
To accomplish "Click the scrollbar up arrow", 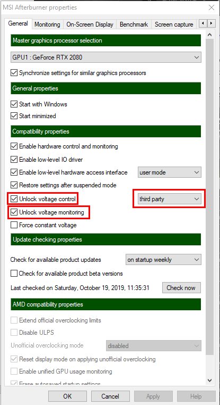I will [x=210, y=35].
